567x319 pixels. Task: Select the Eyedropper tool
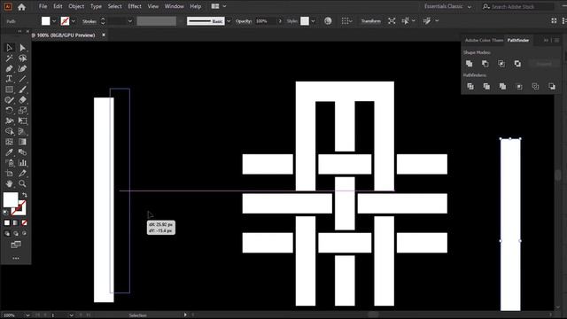[10, 152]
